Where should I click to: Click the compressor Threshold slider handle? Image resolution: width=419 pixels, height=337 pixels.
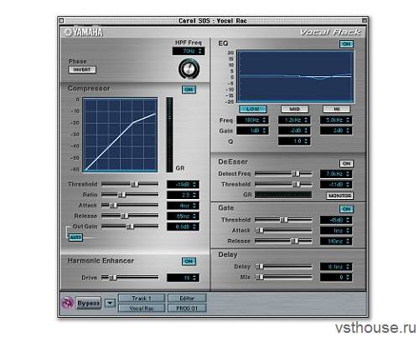pos(135,184)
